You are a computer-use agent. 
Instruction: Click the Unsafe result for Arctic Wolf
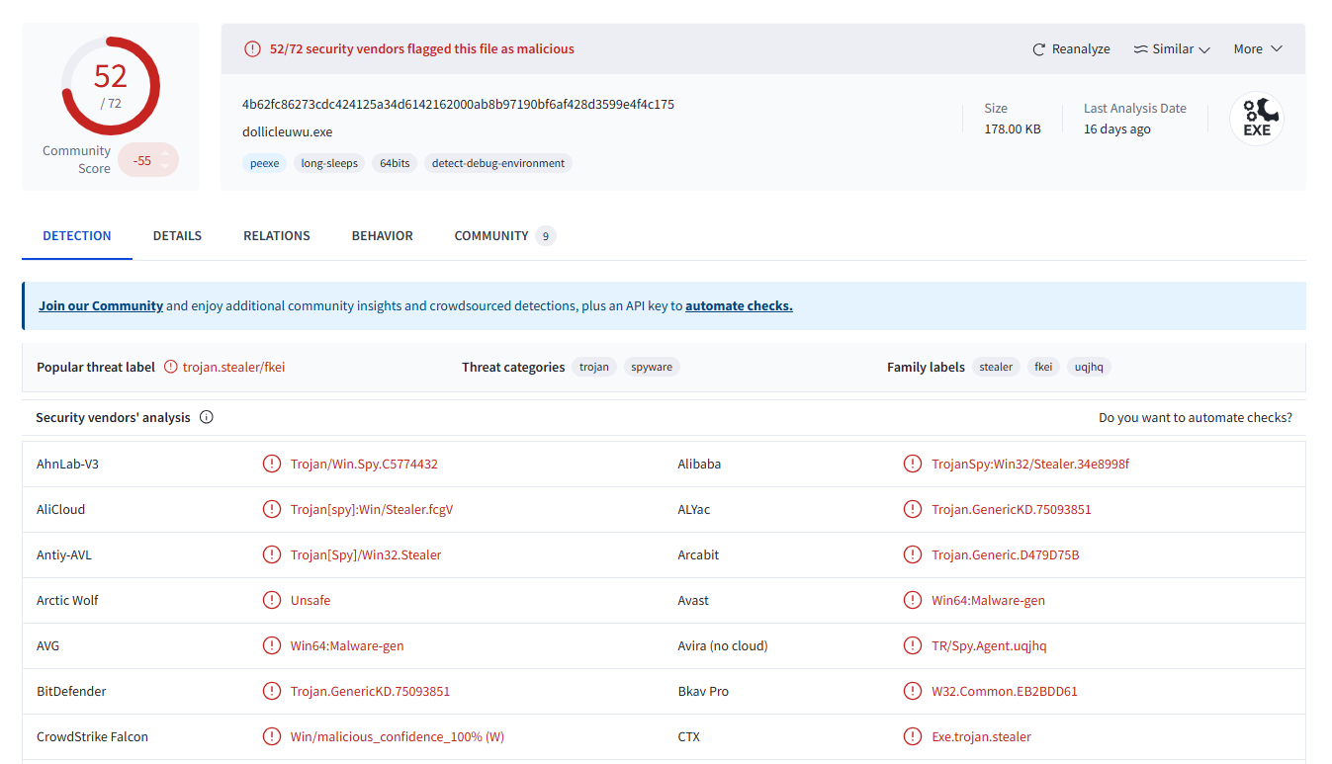point(311,600)
